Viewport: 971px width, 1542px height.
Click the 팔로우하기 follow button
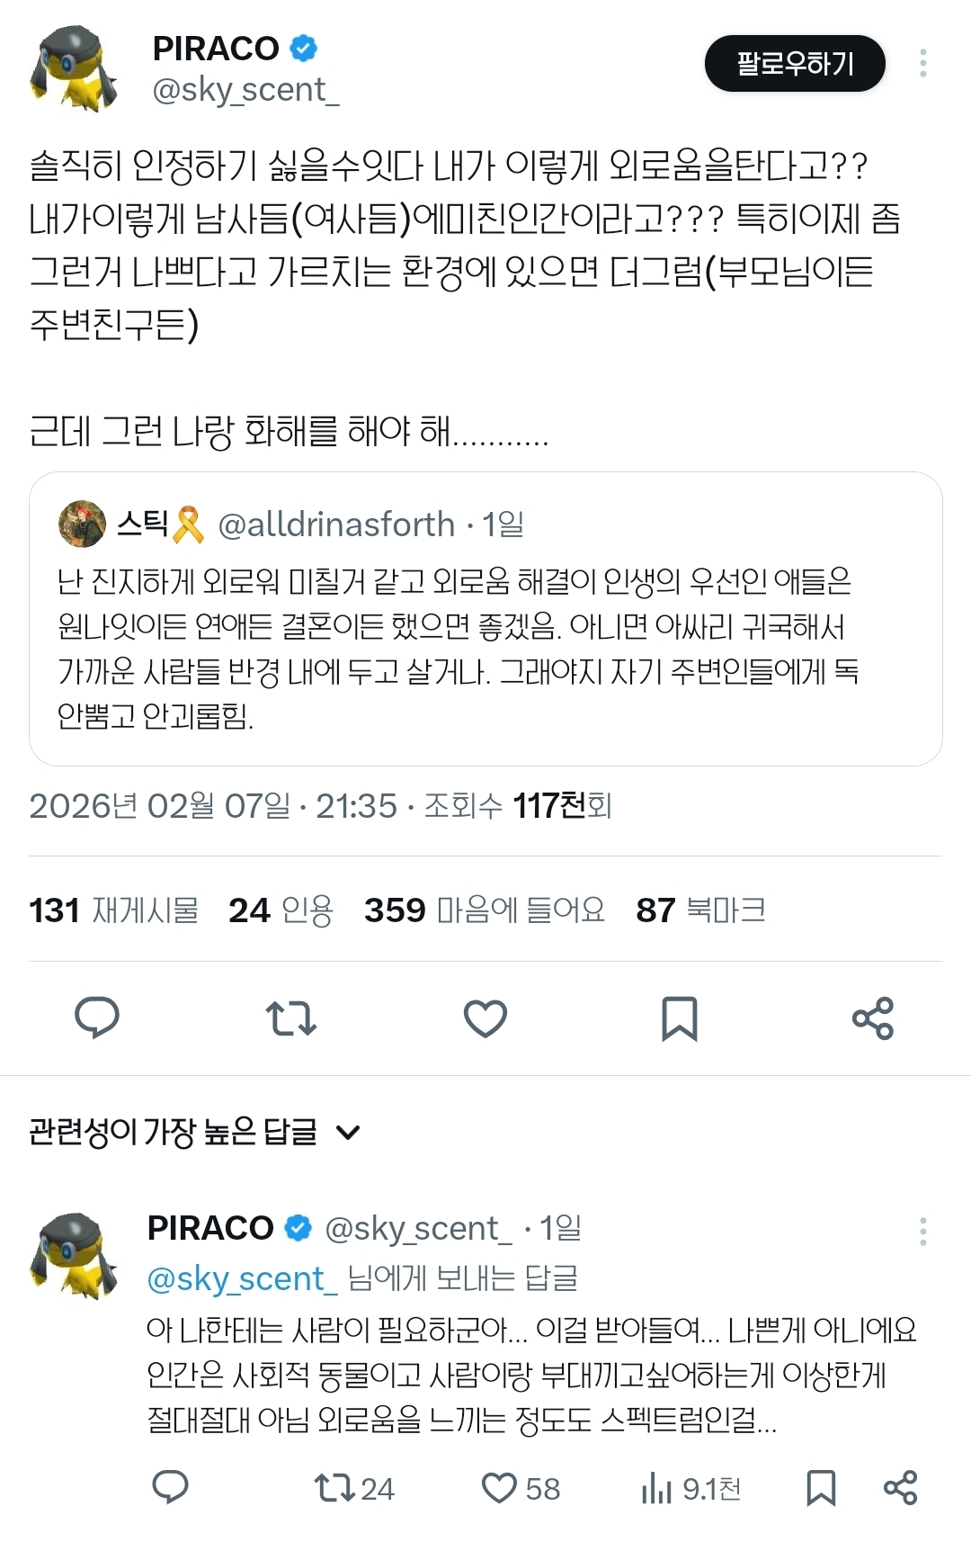tap(795, 63)
